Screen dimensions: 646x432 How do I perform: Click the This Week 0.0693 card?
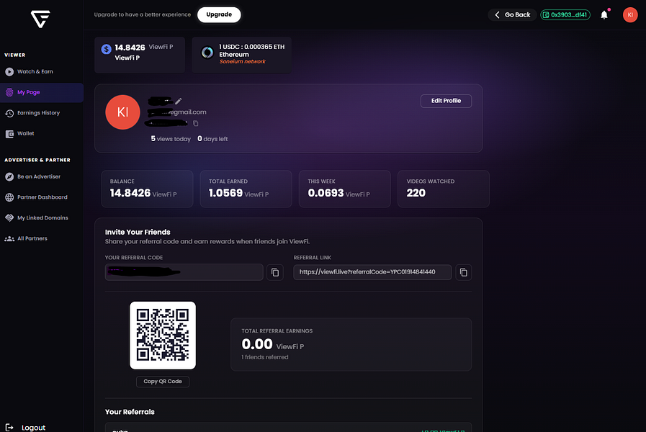[x=345, y=189]
